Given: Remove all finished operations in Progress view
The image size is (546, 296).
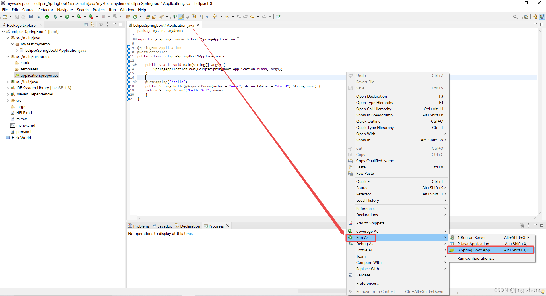Looking at the screenshot, I should click(x=522, y=225).
